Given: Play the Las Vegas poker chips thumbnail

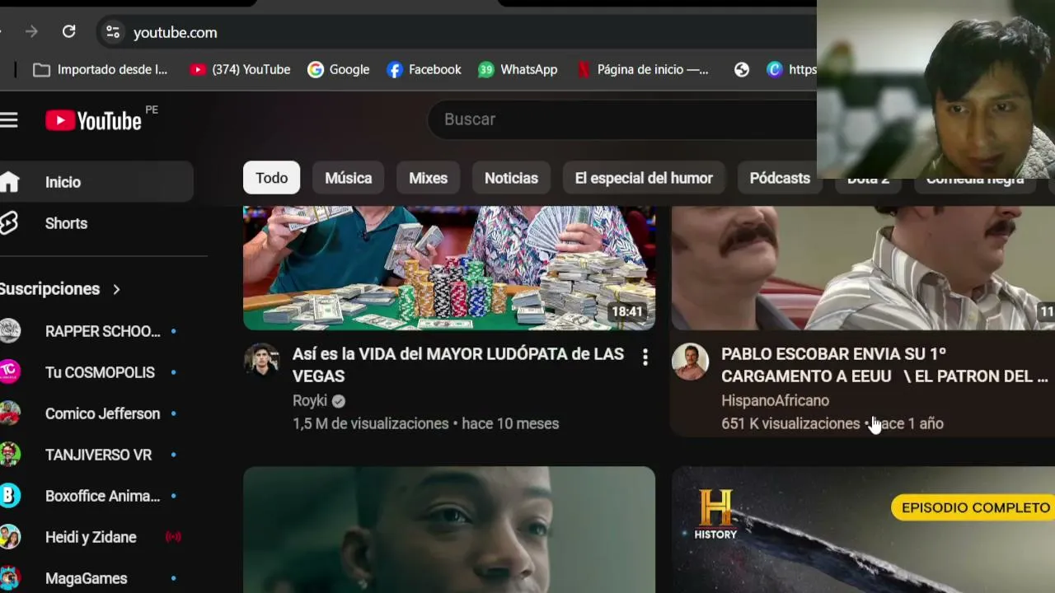Looking at the screenshot, I should pos(449,268).
